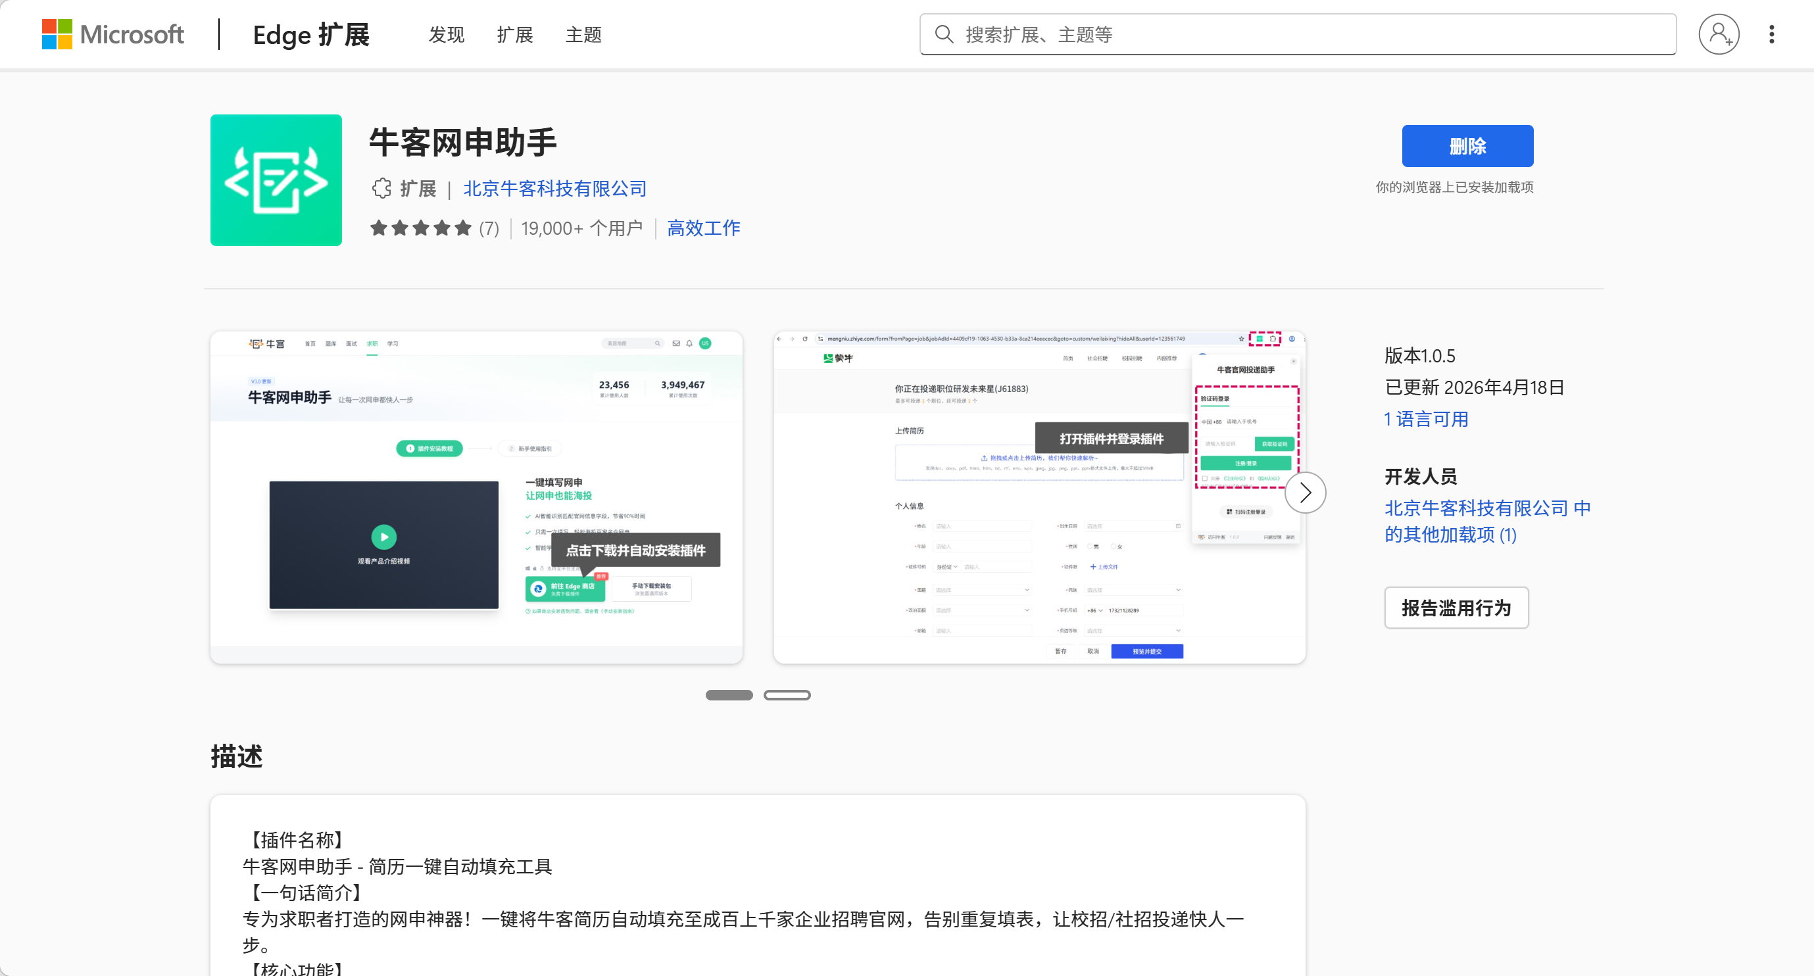The image size is (1814, 976).
Task: Click the 【插件名称】 line
Action: click(297, 839)
